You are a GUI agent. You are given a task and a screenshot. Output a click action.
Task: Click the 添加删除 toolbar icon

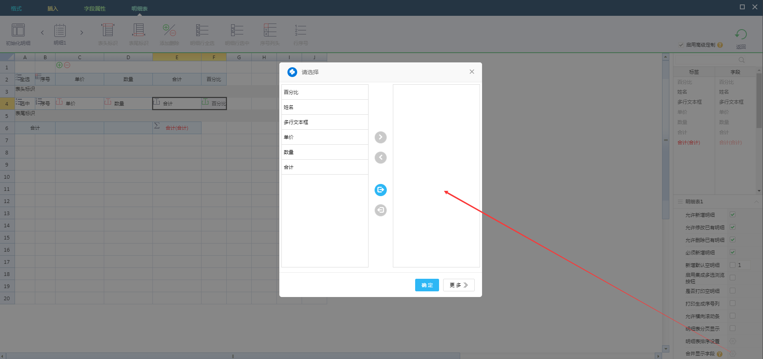169,30
